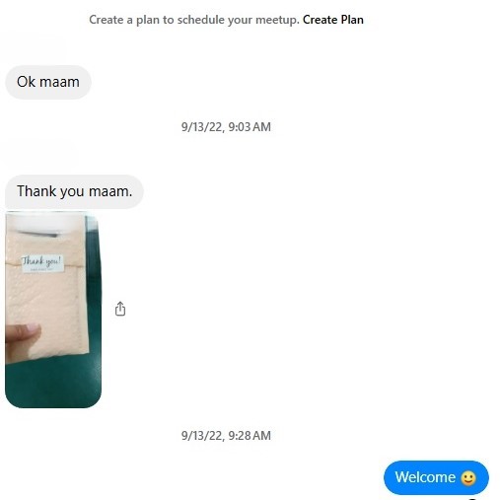This screenshot has width=500, height=500.
Task: Click the word "Thank" in second message bubble
Action: click(36, 191)
